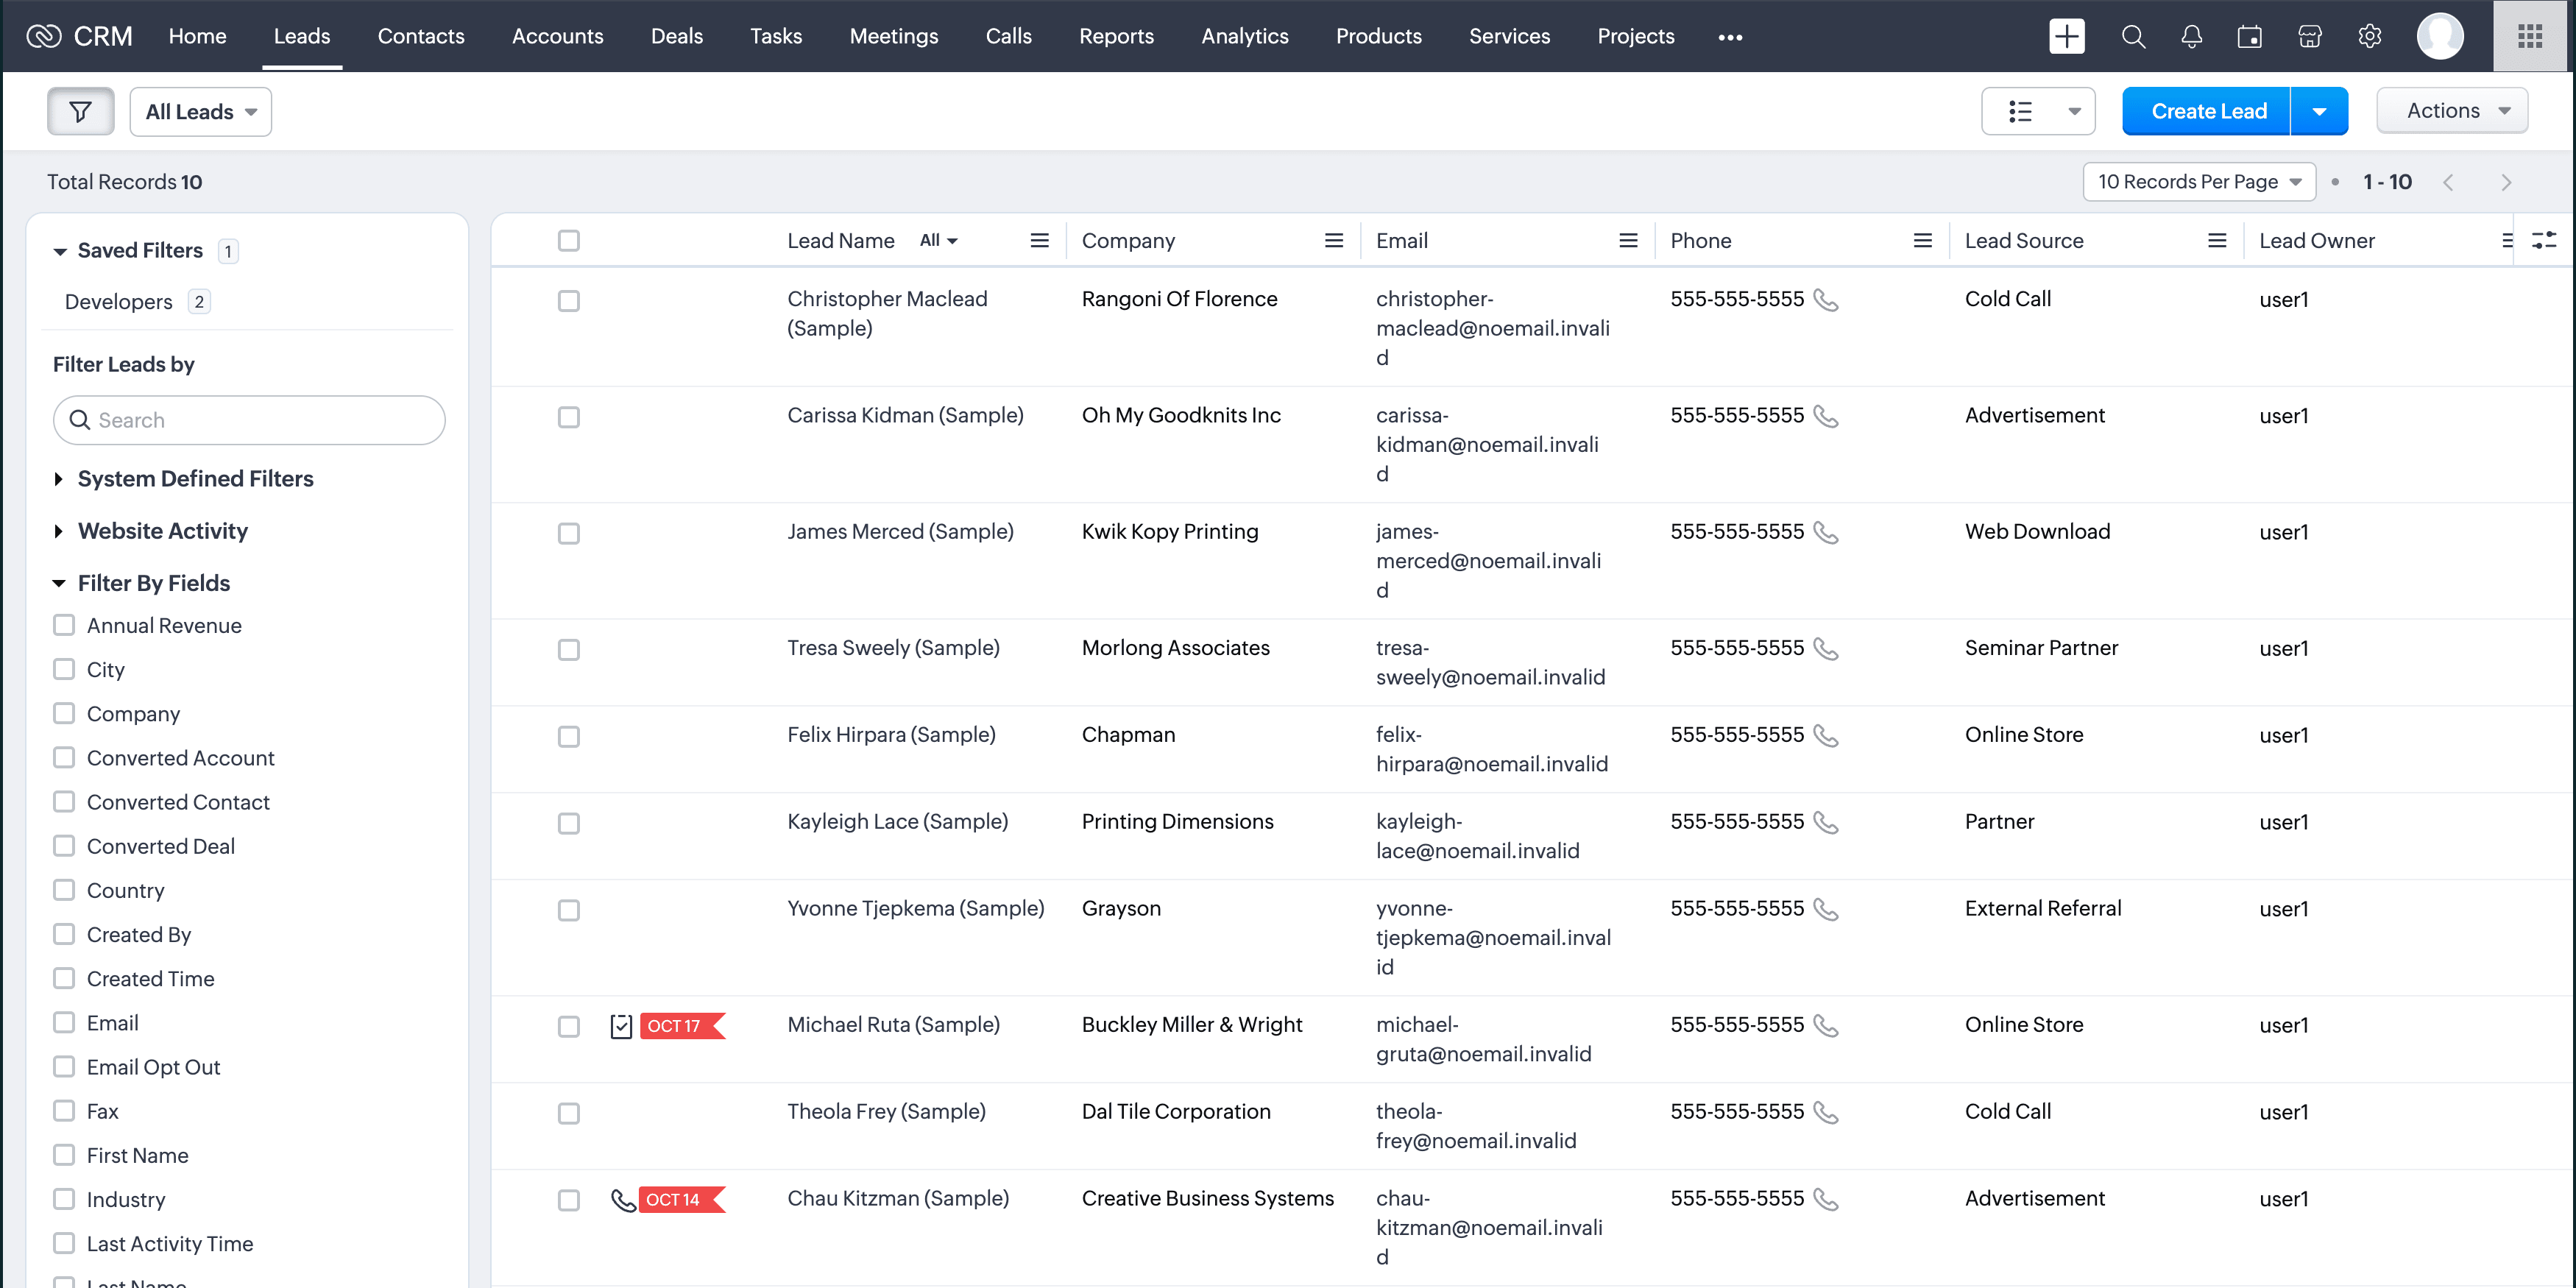Switch to the Contacts tab
Viewport: 2576px width, 1288px height.
(420, 36)
